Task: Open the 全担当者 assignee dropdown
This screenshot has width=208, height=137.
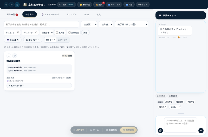Action: tap(47, 32)
